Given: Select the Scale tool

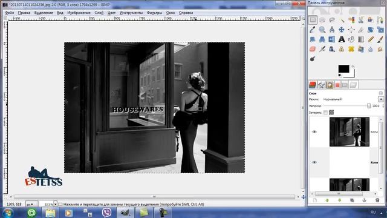Looking at the screenshot, I should [x=380, y=30].
